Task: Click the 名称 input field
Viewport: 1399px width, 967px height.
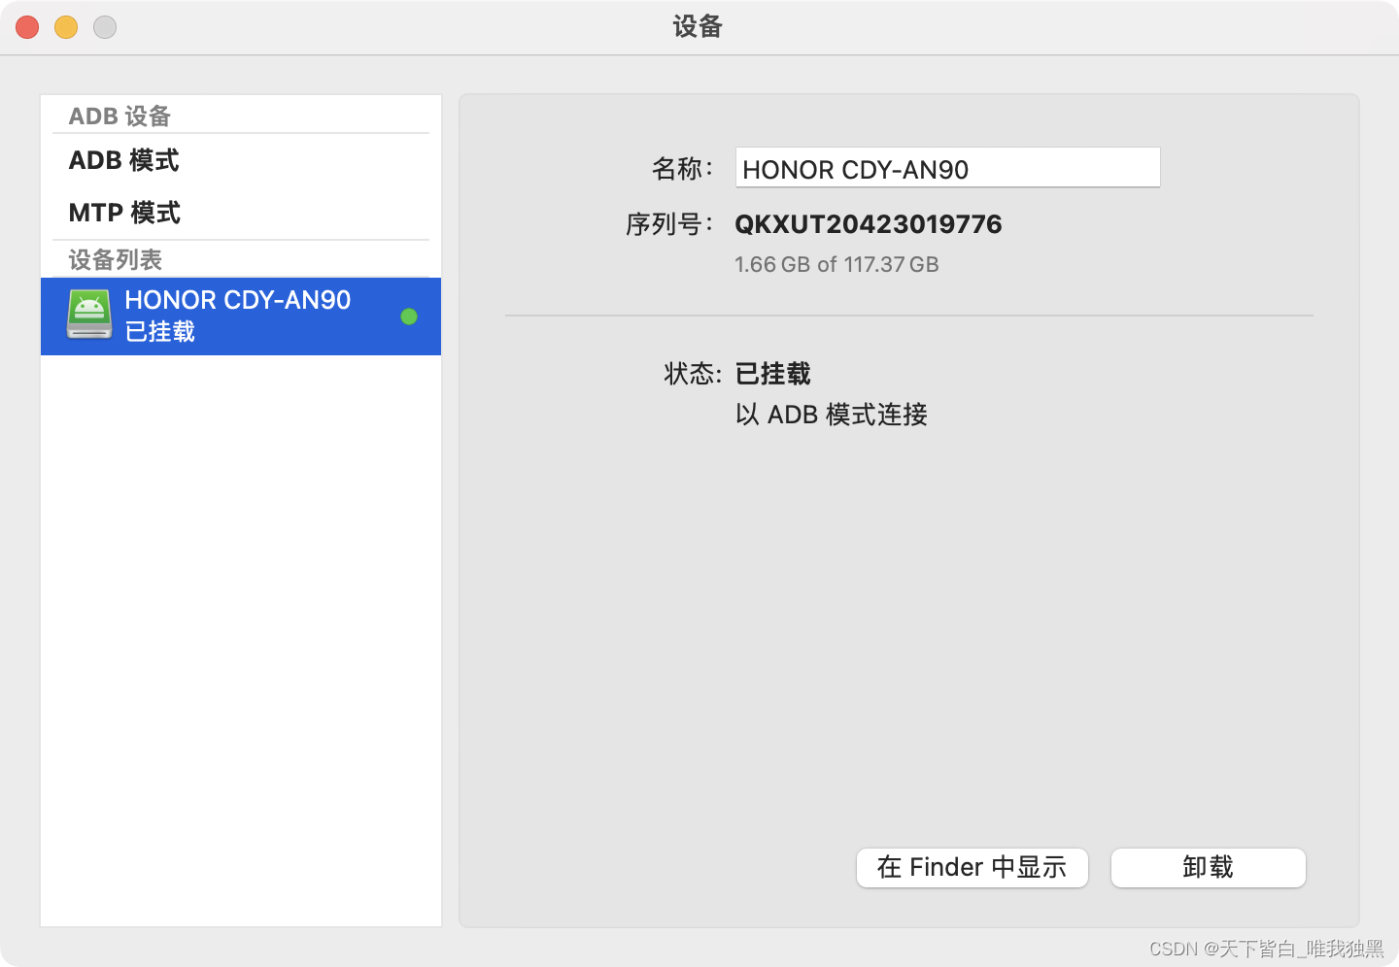Action: tap(947, 168)
